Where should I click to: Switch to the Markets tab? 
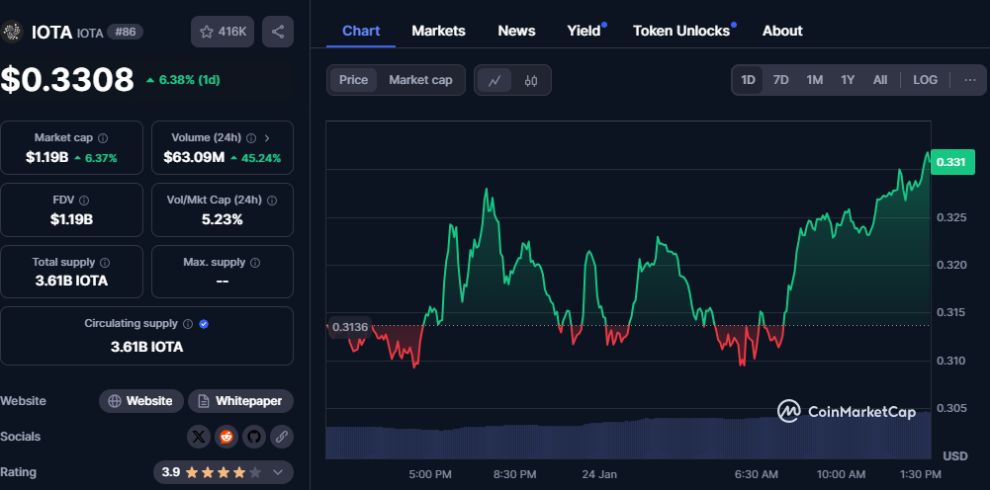click(x=438, y=31)
